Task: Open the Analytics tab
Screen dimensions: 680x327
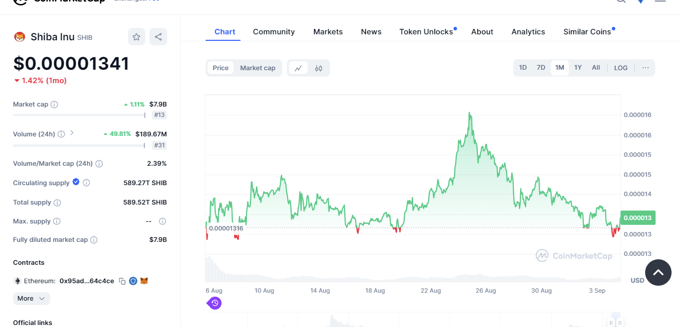Action: tap(528, 32)
